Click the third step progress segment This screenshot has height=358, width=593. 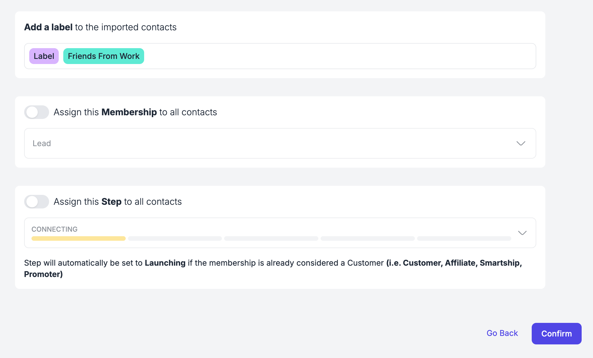[271, 238]
